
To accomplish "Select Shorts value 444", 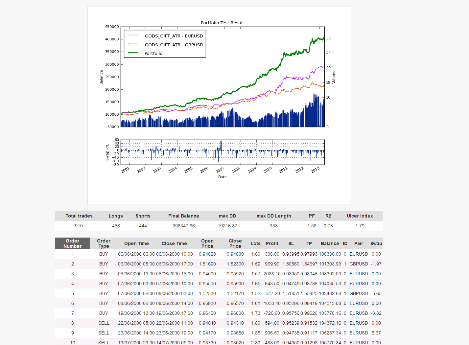I will point(143,226).
